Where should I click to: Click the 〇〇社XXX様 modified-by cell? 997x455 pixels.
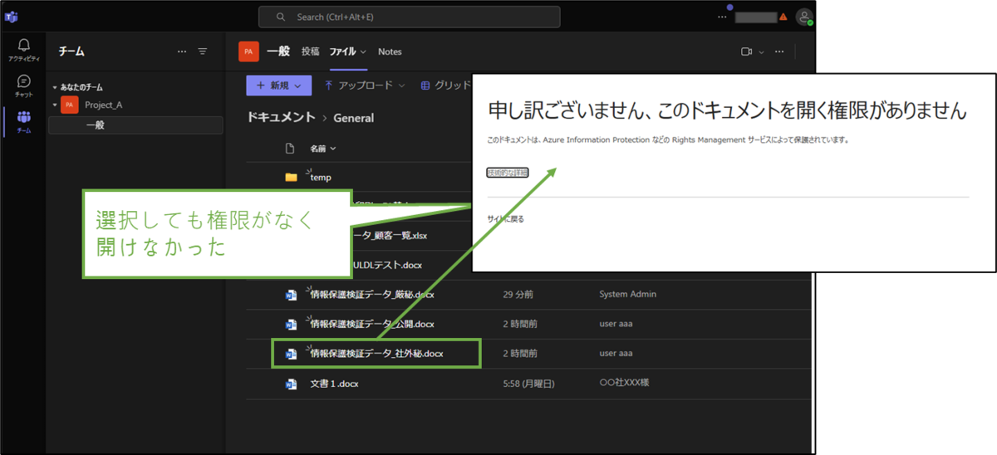point(623,384)
